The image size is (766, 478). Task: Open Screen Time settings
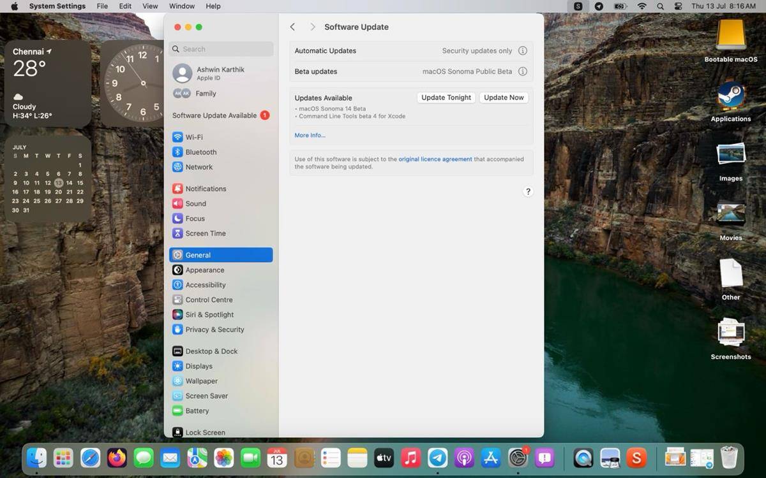(x=204, y=233)
